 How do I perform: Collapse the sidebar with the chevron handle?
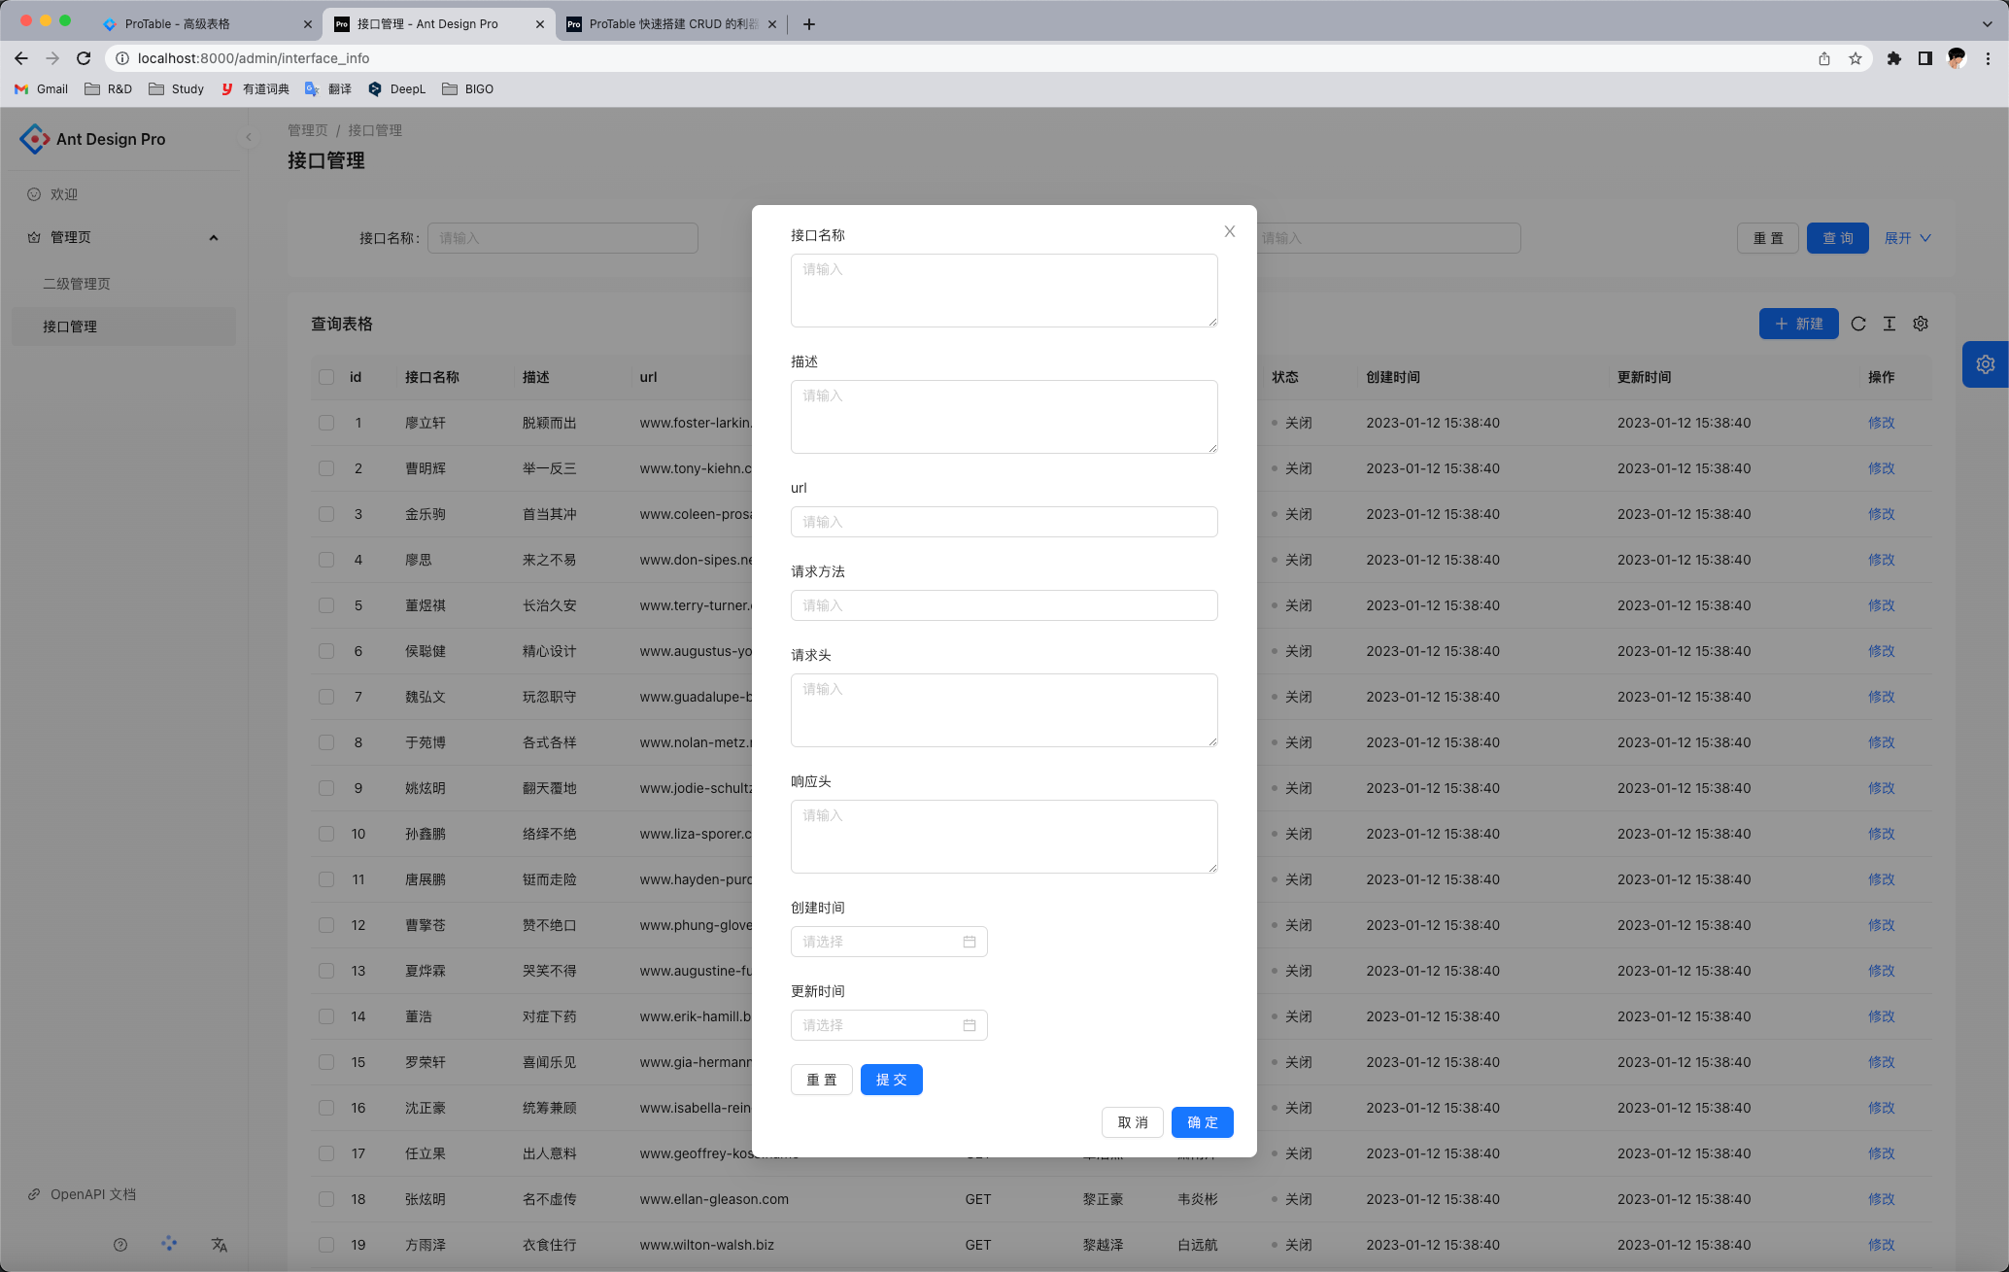[249, 137]
